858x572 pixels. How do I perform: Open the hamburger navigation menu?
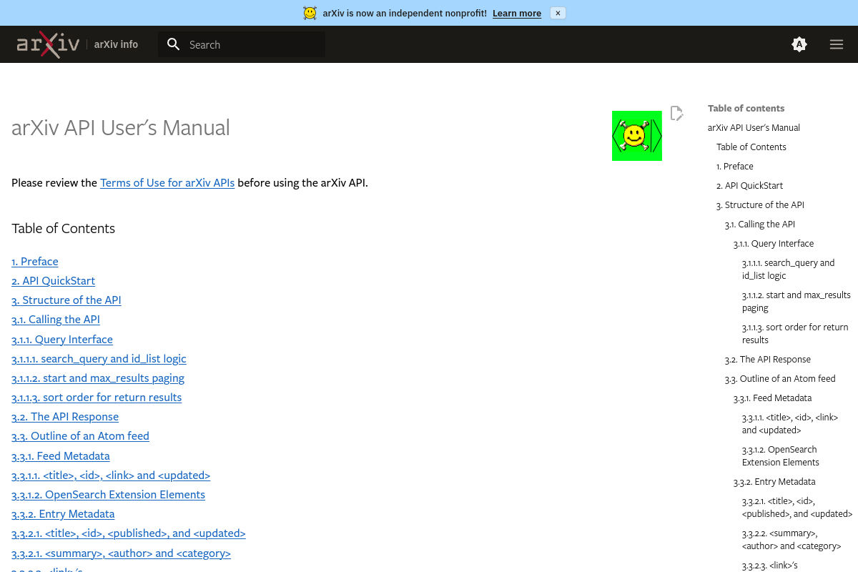837,44
